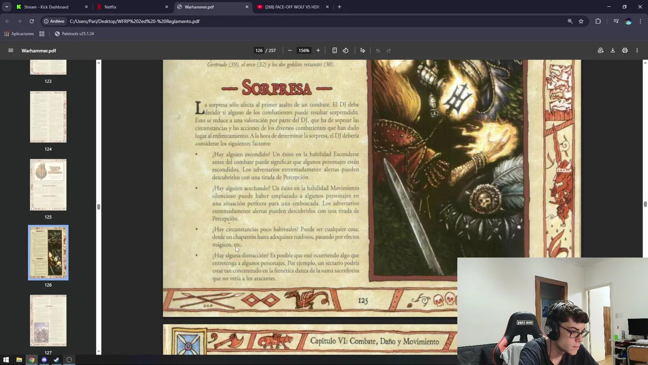Screen dimensions: 648x365
Task: Open the Extensions puzzle icon
Action: point(598,21)
